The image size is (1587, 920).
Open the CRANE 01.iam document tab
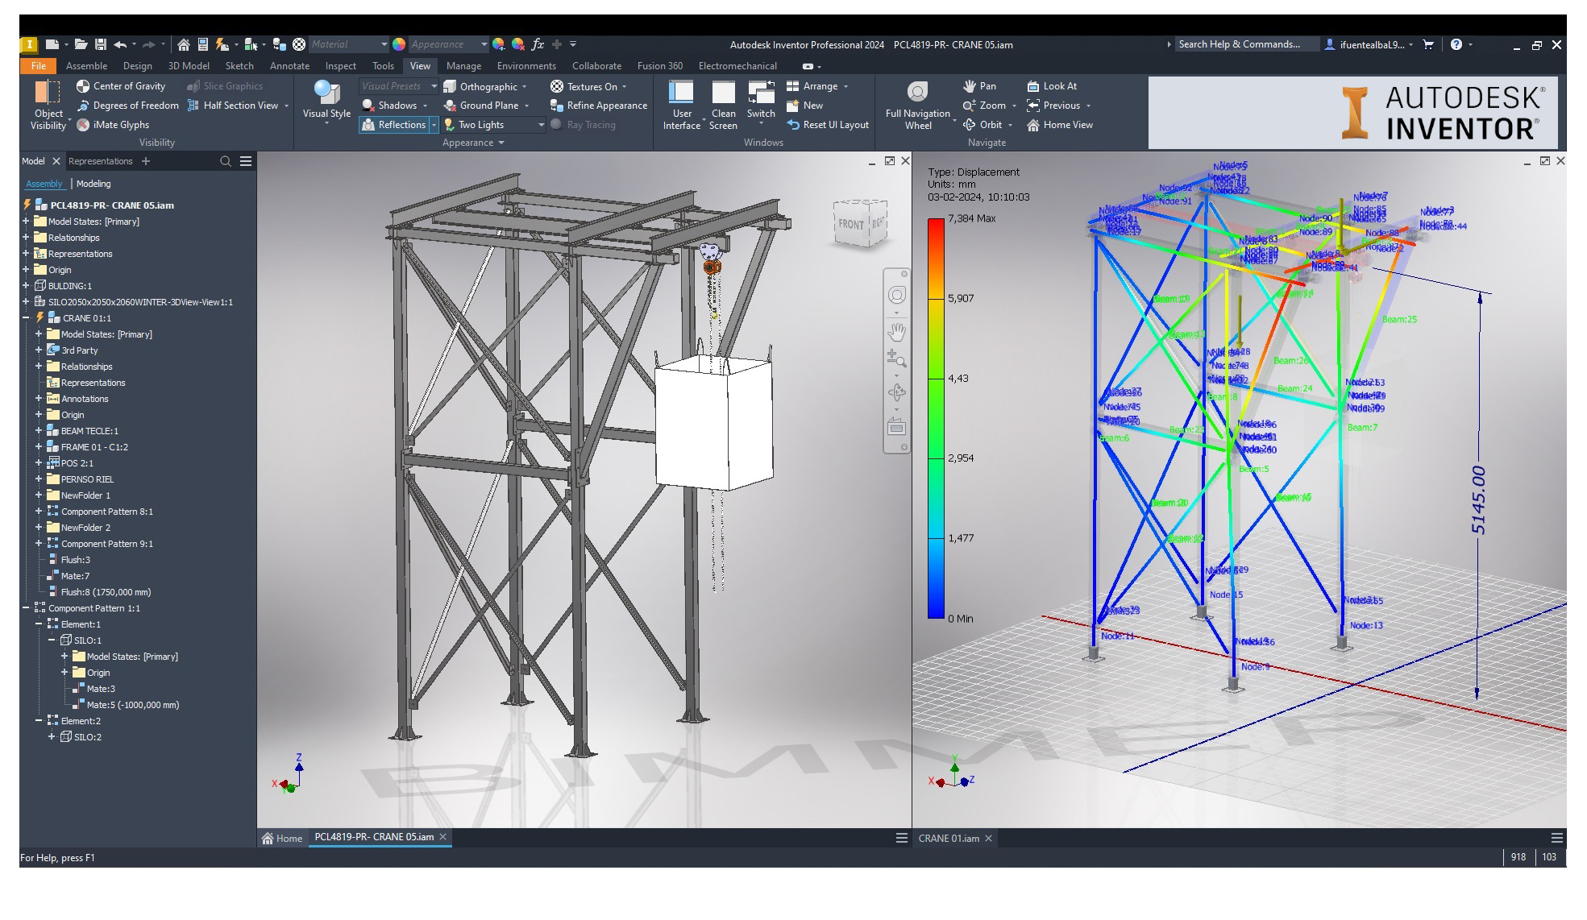point(949,838)
